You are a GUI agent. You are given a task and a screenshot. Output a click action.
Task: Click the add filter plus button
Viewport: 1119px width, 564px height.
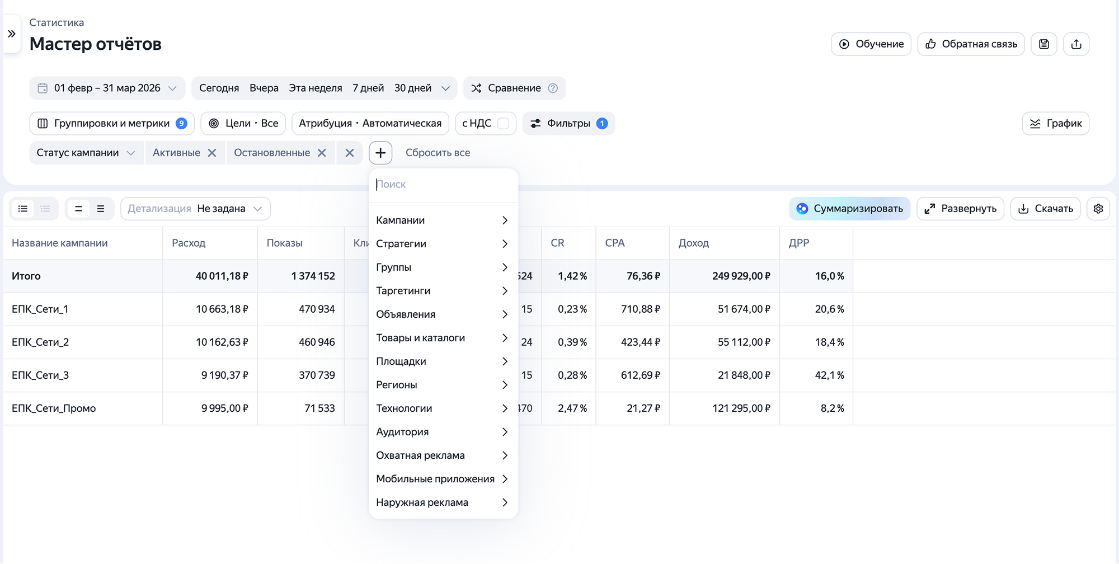click(380, 153)
